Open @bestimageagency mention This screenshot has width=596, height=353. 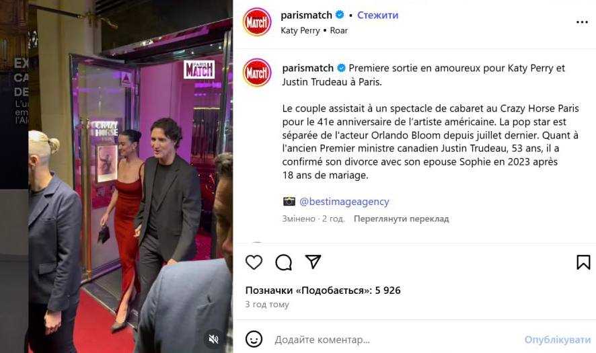pos(344,202)
